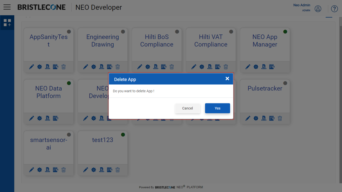Image resolution: width=342 pixels, height=192 pixels.
Task: Edit the AppSanityTest app with pencil icon
Action: pos(32,67)
